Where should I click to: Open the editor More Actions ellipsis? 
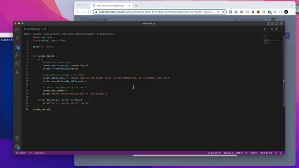(281, 29)
